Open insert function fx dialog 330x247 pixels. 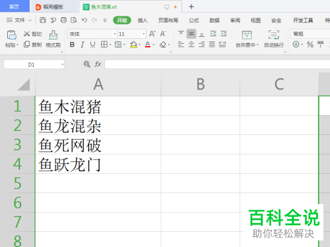click(98, 64)
